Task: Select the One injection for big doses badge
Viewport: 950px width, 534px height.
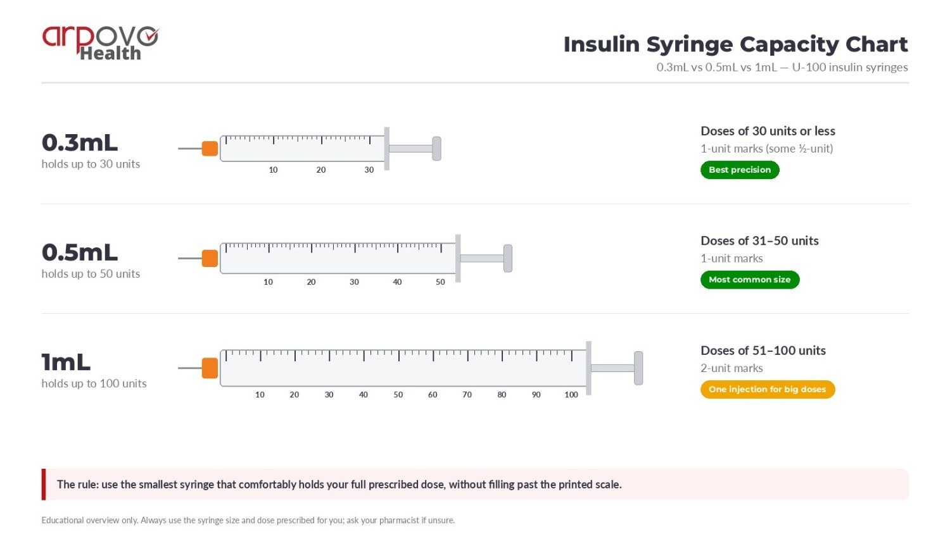Action: (768, 389)
